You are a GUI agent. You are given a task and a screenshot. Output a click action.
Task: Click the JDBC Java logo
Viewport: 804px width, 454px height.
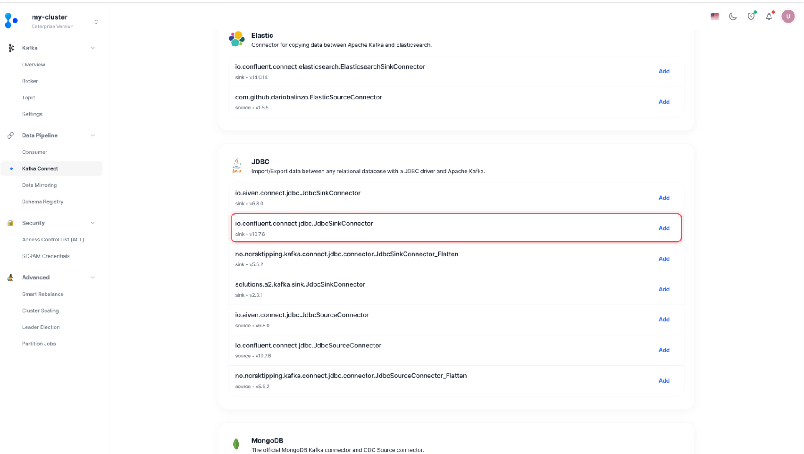pyautogui.click(x=237, y=166)
